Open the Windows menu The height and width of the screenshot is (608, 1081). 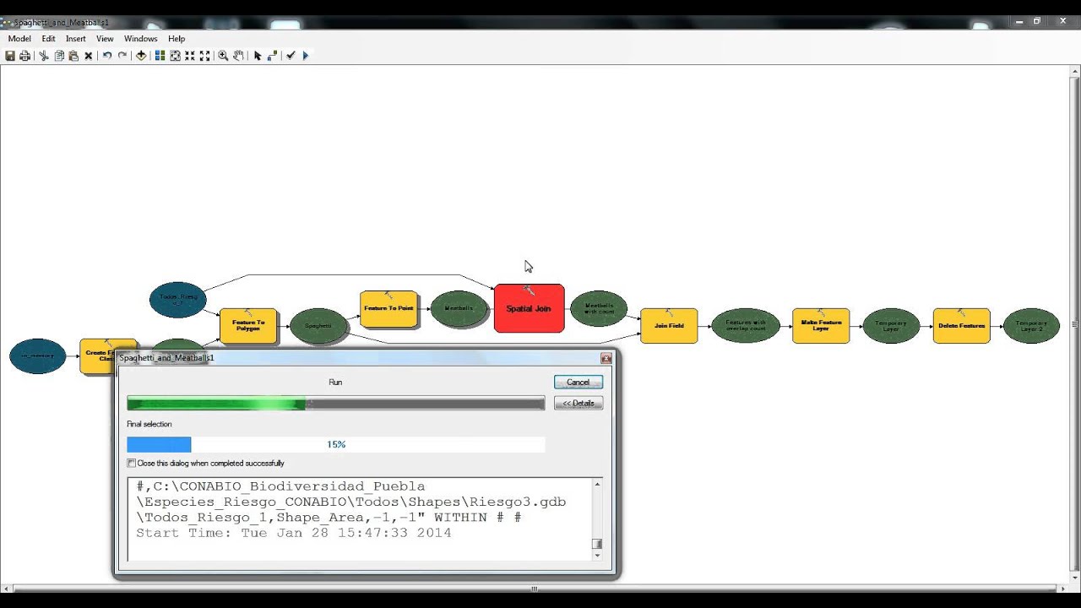(x=141, y=39)
